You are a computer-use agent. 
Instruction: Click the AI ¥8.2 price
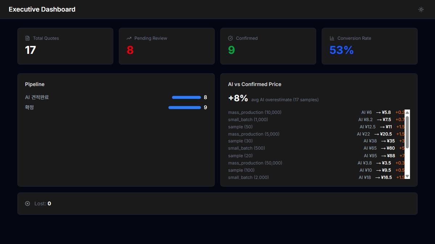click(365, 120)
